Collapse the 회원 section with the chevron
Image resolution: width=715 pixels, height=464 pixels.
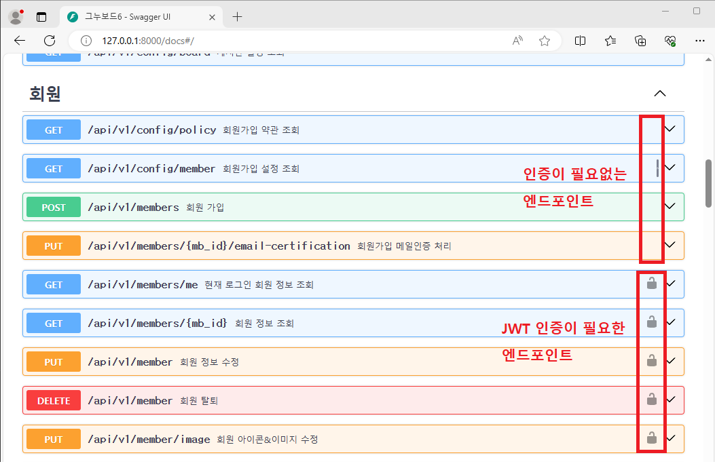click(659, 94)
